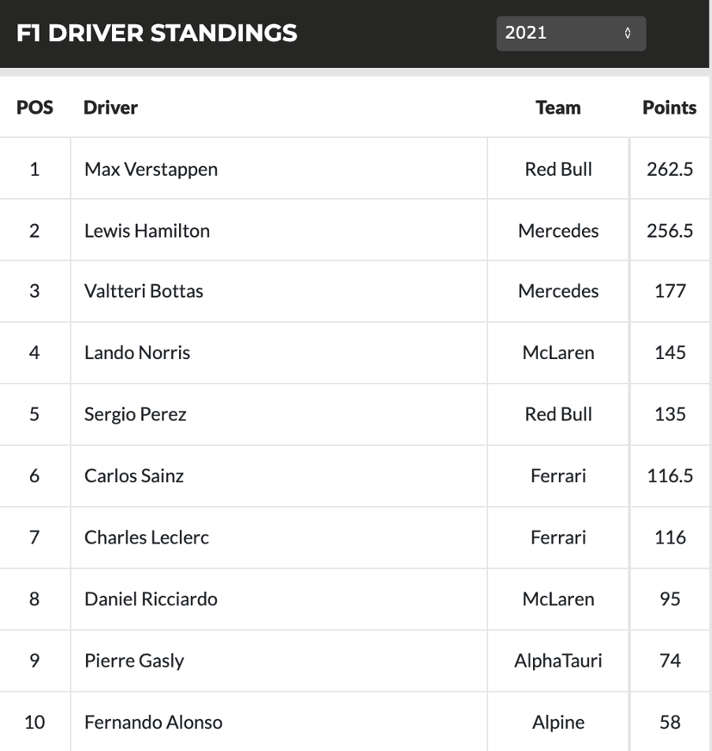
Task: Click Fernando Alonso driver name
Action: (x=153, y=722)
